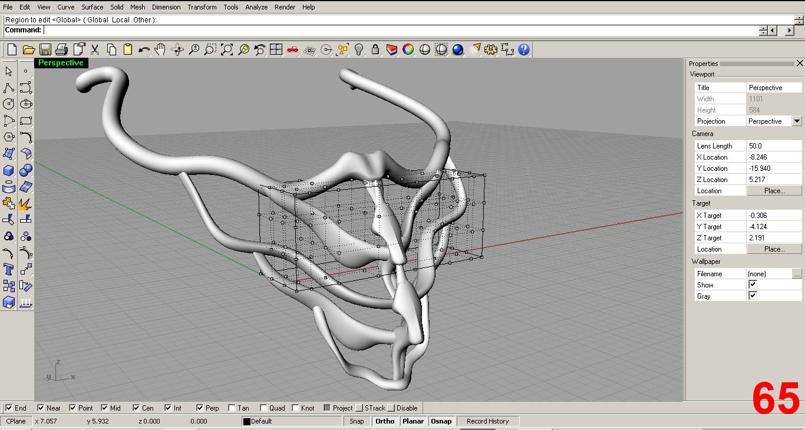Click the Lens Length value field

click(774, 145)
